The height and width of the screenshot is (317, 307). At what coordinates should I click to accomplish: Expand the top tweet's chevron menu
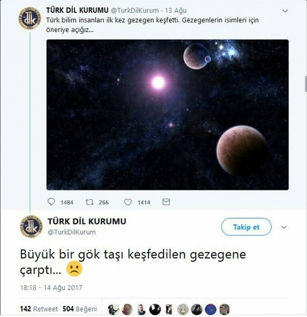coord(285,11)
